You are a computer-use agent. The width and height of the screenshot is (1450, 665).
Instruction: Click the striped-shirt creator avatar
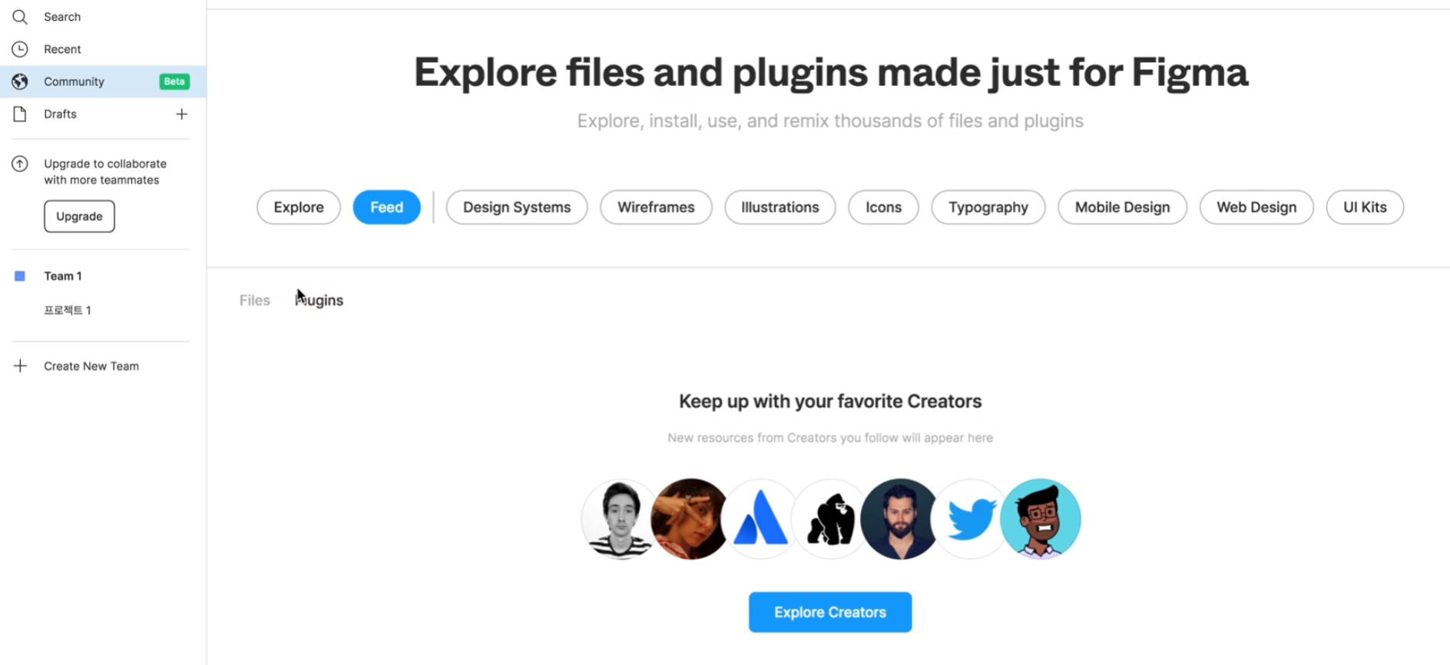(617, 519)
